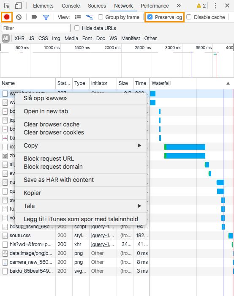Switch to Console tab
The width and height of the screenshot is (234, 296).
(71, 6)
